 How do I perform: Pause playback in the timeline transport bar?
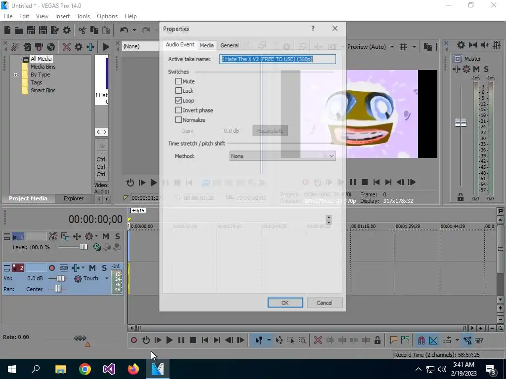(x=181, y=340)
